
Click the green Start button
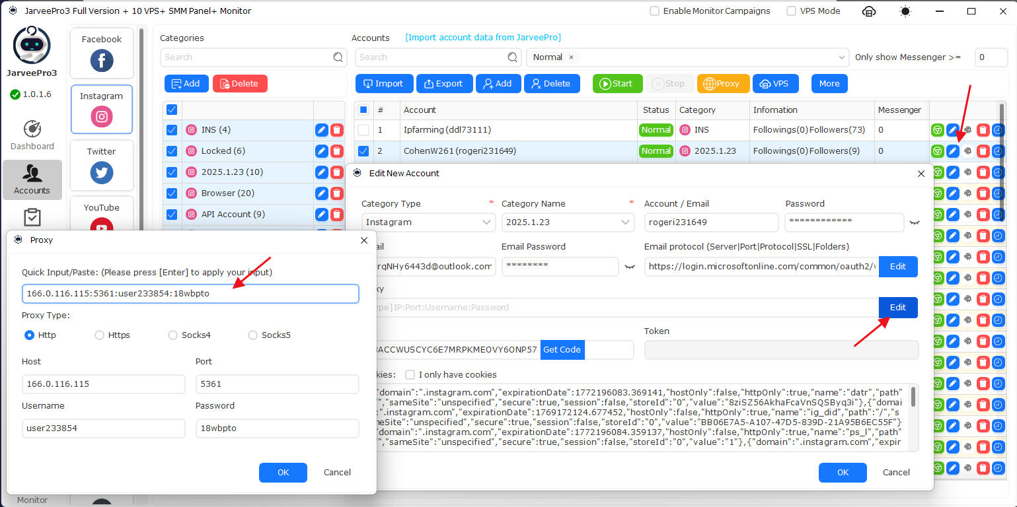click(x=617, y=84)
